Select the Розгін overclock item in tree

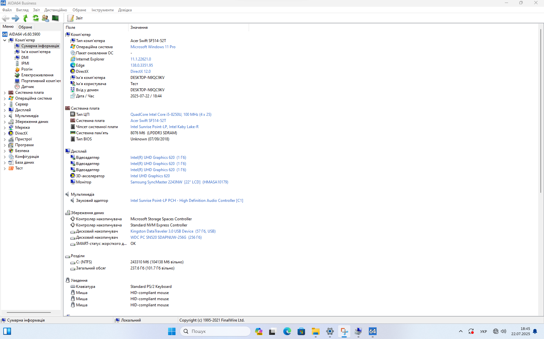click(27, 69)
